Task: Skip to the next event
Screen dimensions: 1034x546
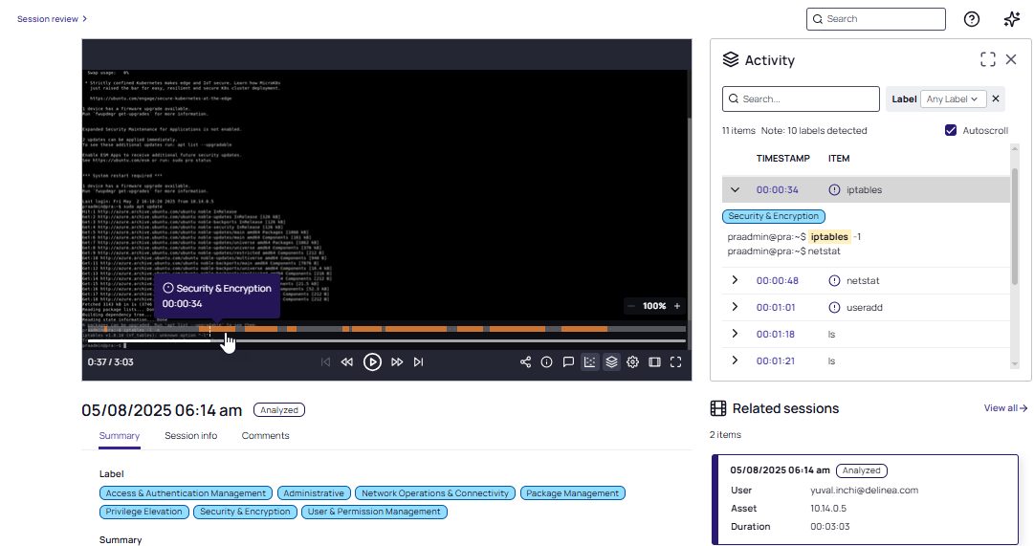Action: 418,362
